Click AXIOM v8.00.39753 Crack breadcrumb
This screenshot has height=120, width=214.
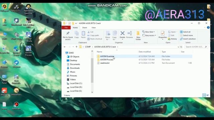pyautogui.click(x=105, y=47)
